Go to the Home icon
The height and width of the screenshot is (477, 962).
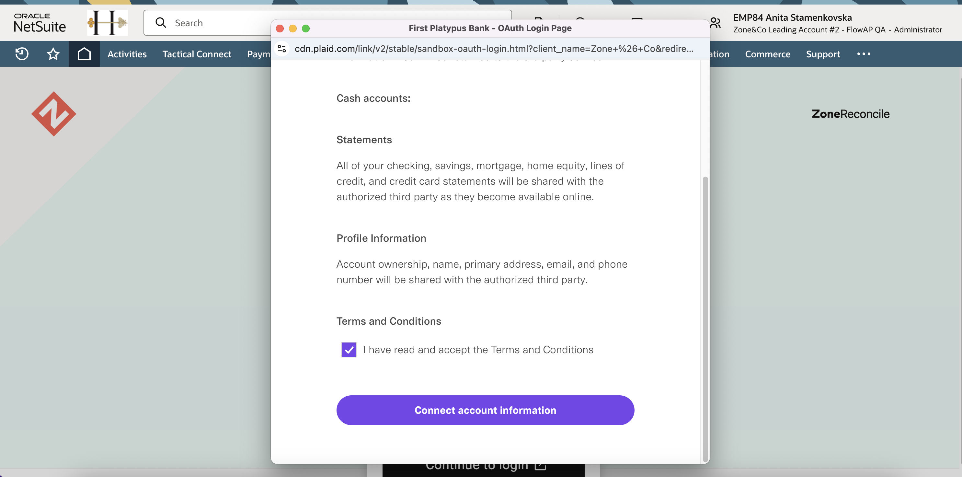point(84,54)
